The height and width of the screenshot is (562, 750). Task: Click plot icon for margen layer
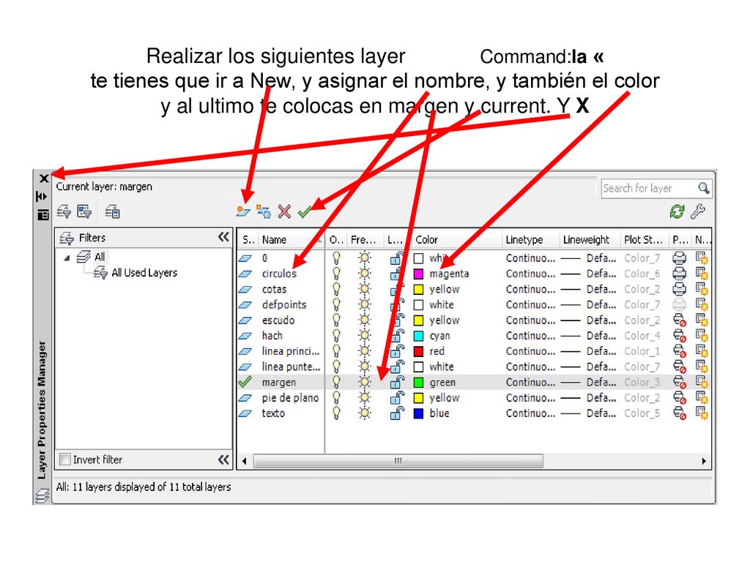point(680,382)
